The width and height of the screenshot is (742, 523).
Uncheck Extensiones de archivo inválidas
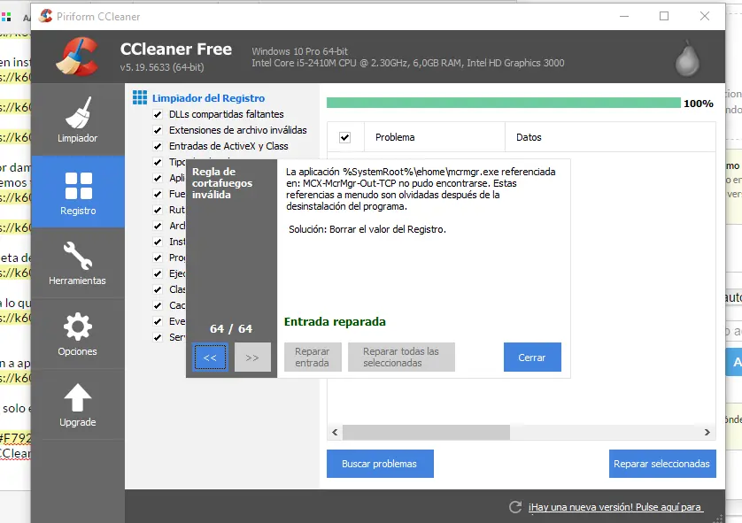click(158, 130)
